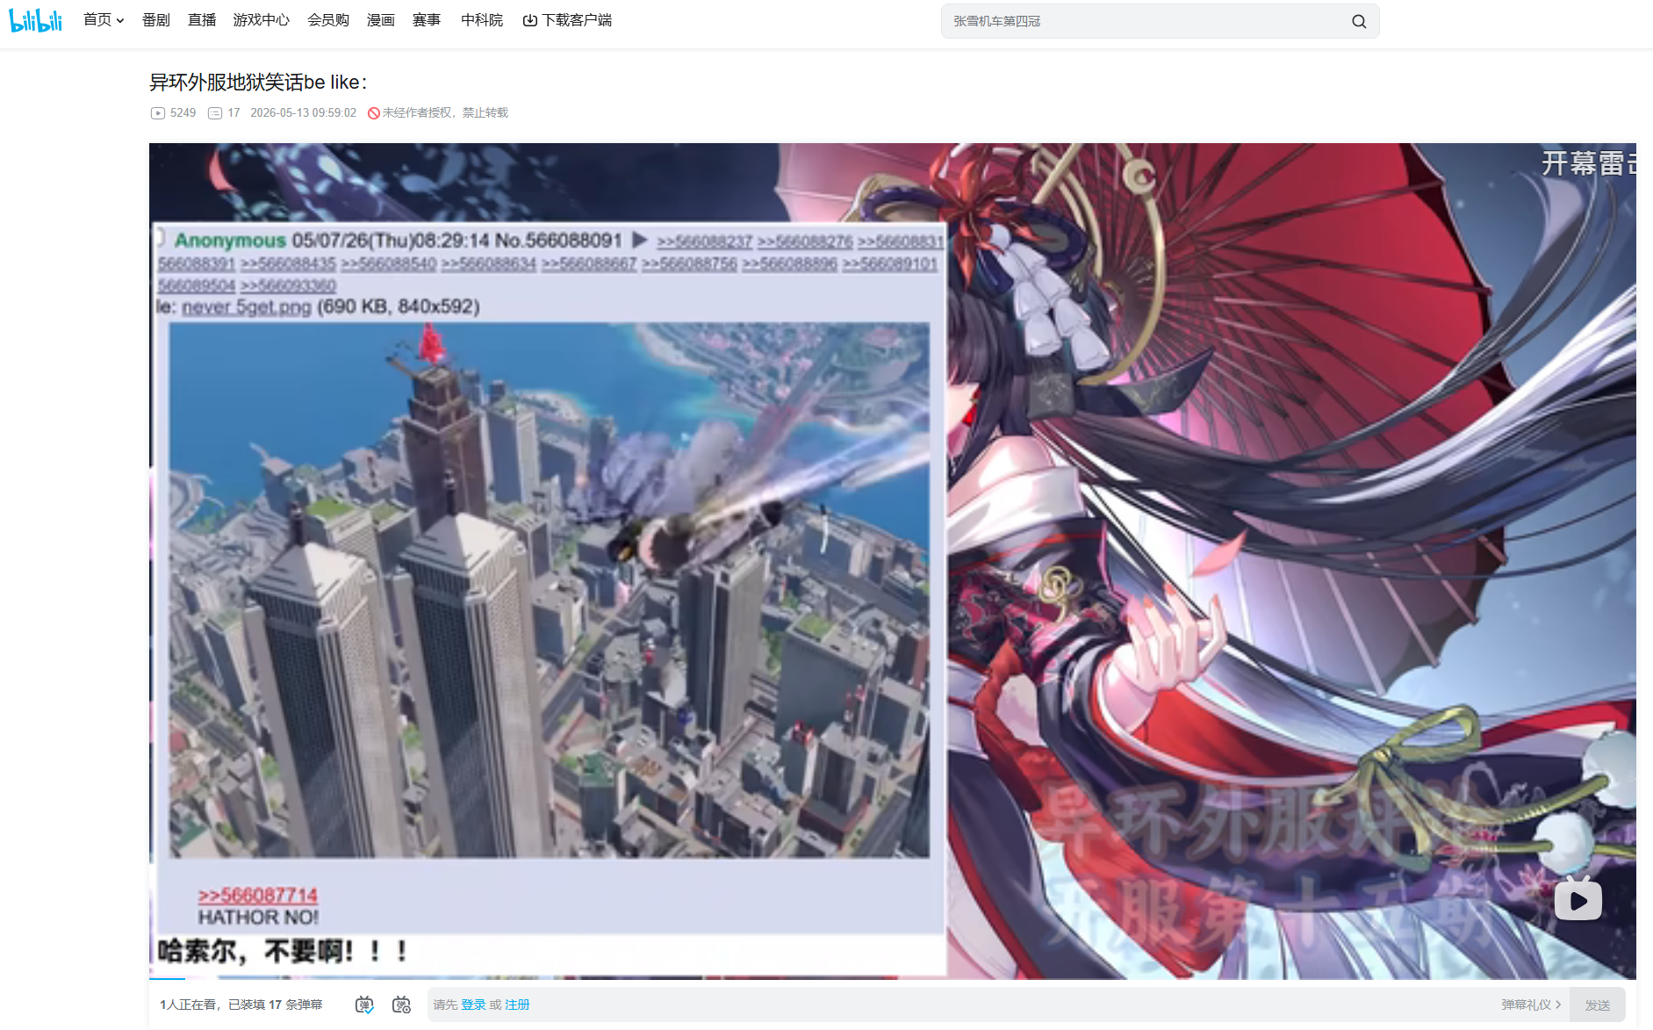Click the 注册 link
Image resolution: width=1653 pixels, height=1030 pixels.
pos(517,1005)
